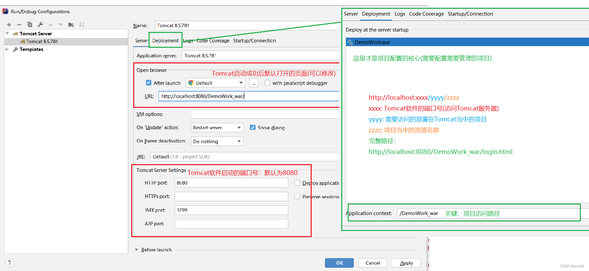Collapse the Tomcat Server tree node
Screen dimensions: 589x271
(x=7, y=34)
